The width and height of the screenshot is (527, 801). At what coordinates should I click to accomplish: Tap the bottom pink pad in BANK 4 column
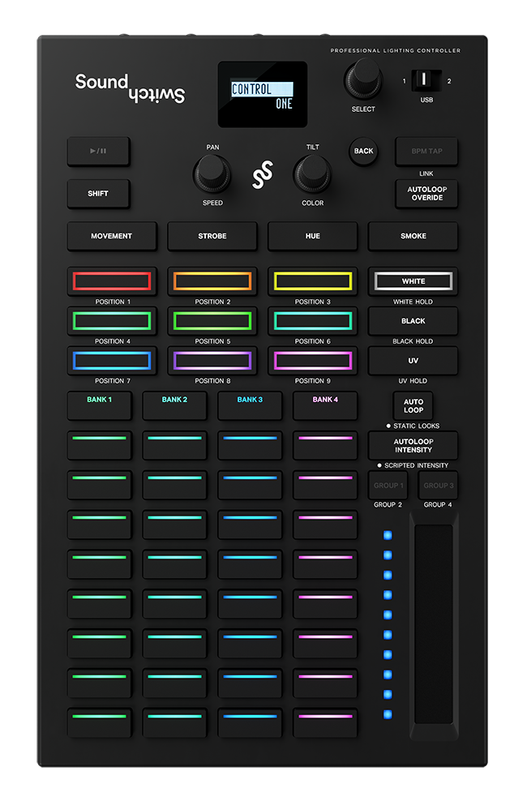point(325,724)
